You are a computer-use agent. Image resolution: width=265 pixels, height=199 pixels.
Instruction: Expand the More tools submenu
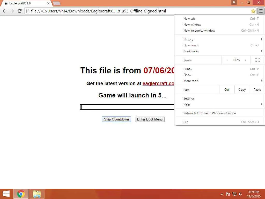[x=219, y=81]
